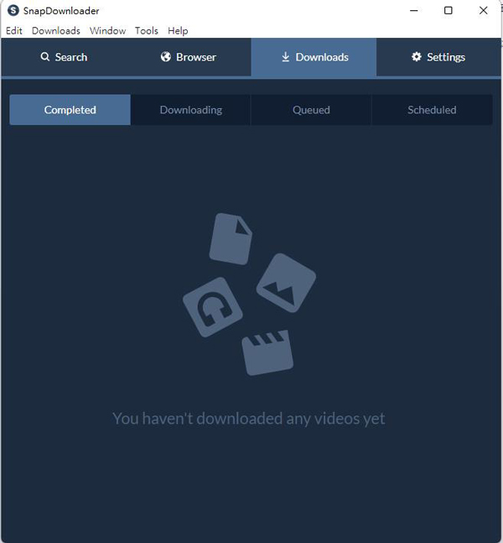503x543 pixels.
Task: Open the Tools menu
Action: (x=147, y=31)
